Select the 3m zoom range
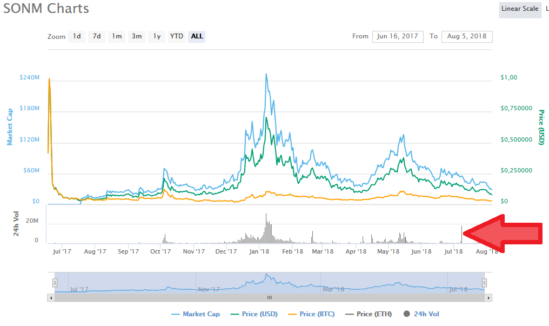 pyautogui.click(x=137, y=36)
